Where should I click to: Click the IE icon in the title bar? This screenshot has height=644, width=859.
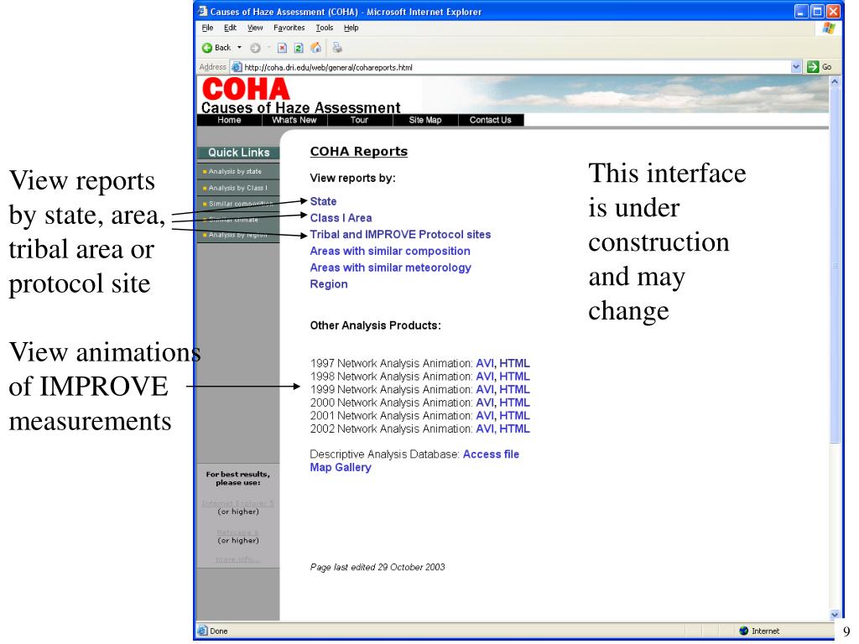[203, 11]
